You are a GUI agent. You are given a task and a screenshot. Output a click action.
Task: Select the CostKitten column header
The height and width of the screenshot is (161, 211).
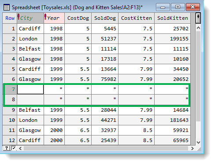coord(137,18)
